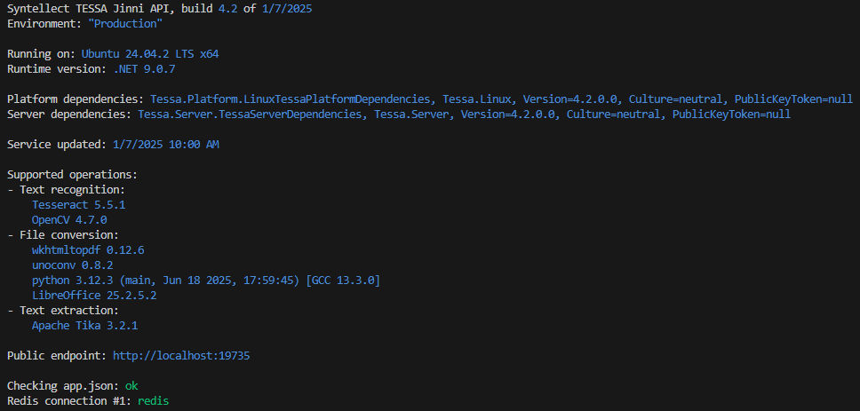860x411 pixels.
Task: Click the wkhtmltopdf 0.12.6 entry
Action: coord(88,250)
